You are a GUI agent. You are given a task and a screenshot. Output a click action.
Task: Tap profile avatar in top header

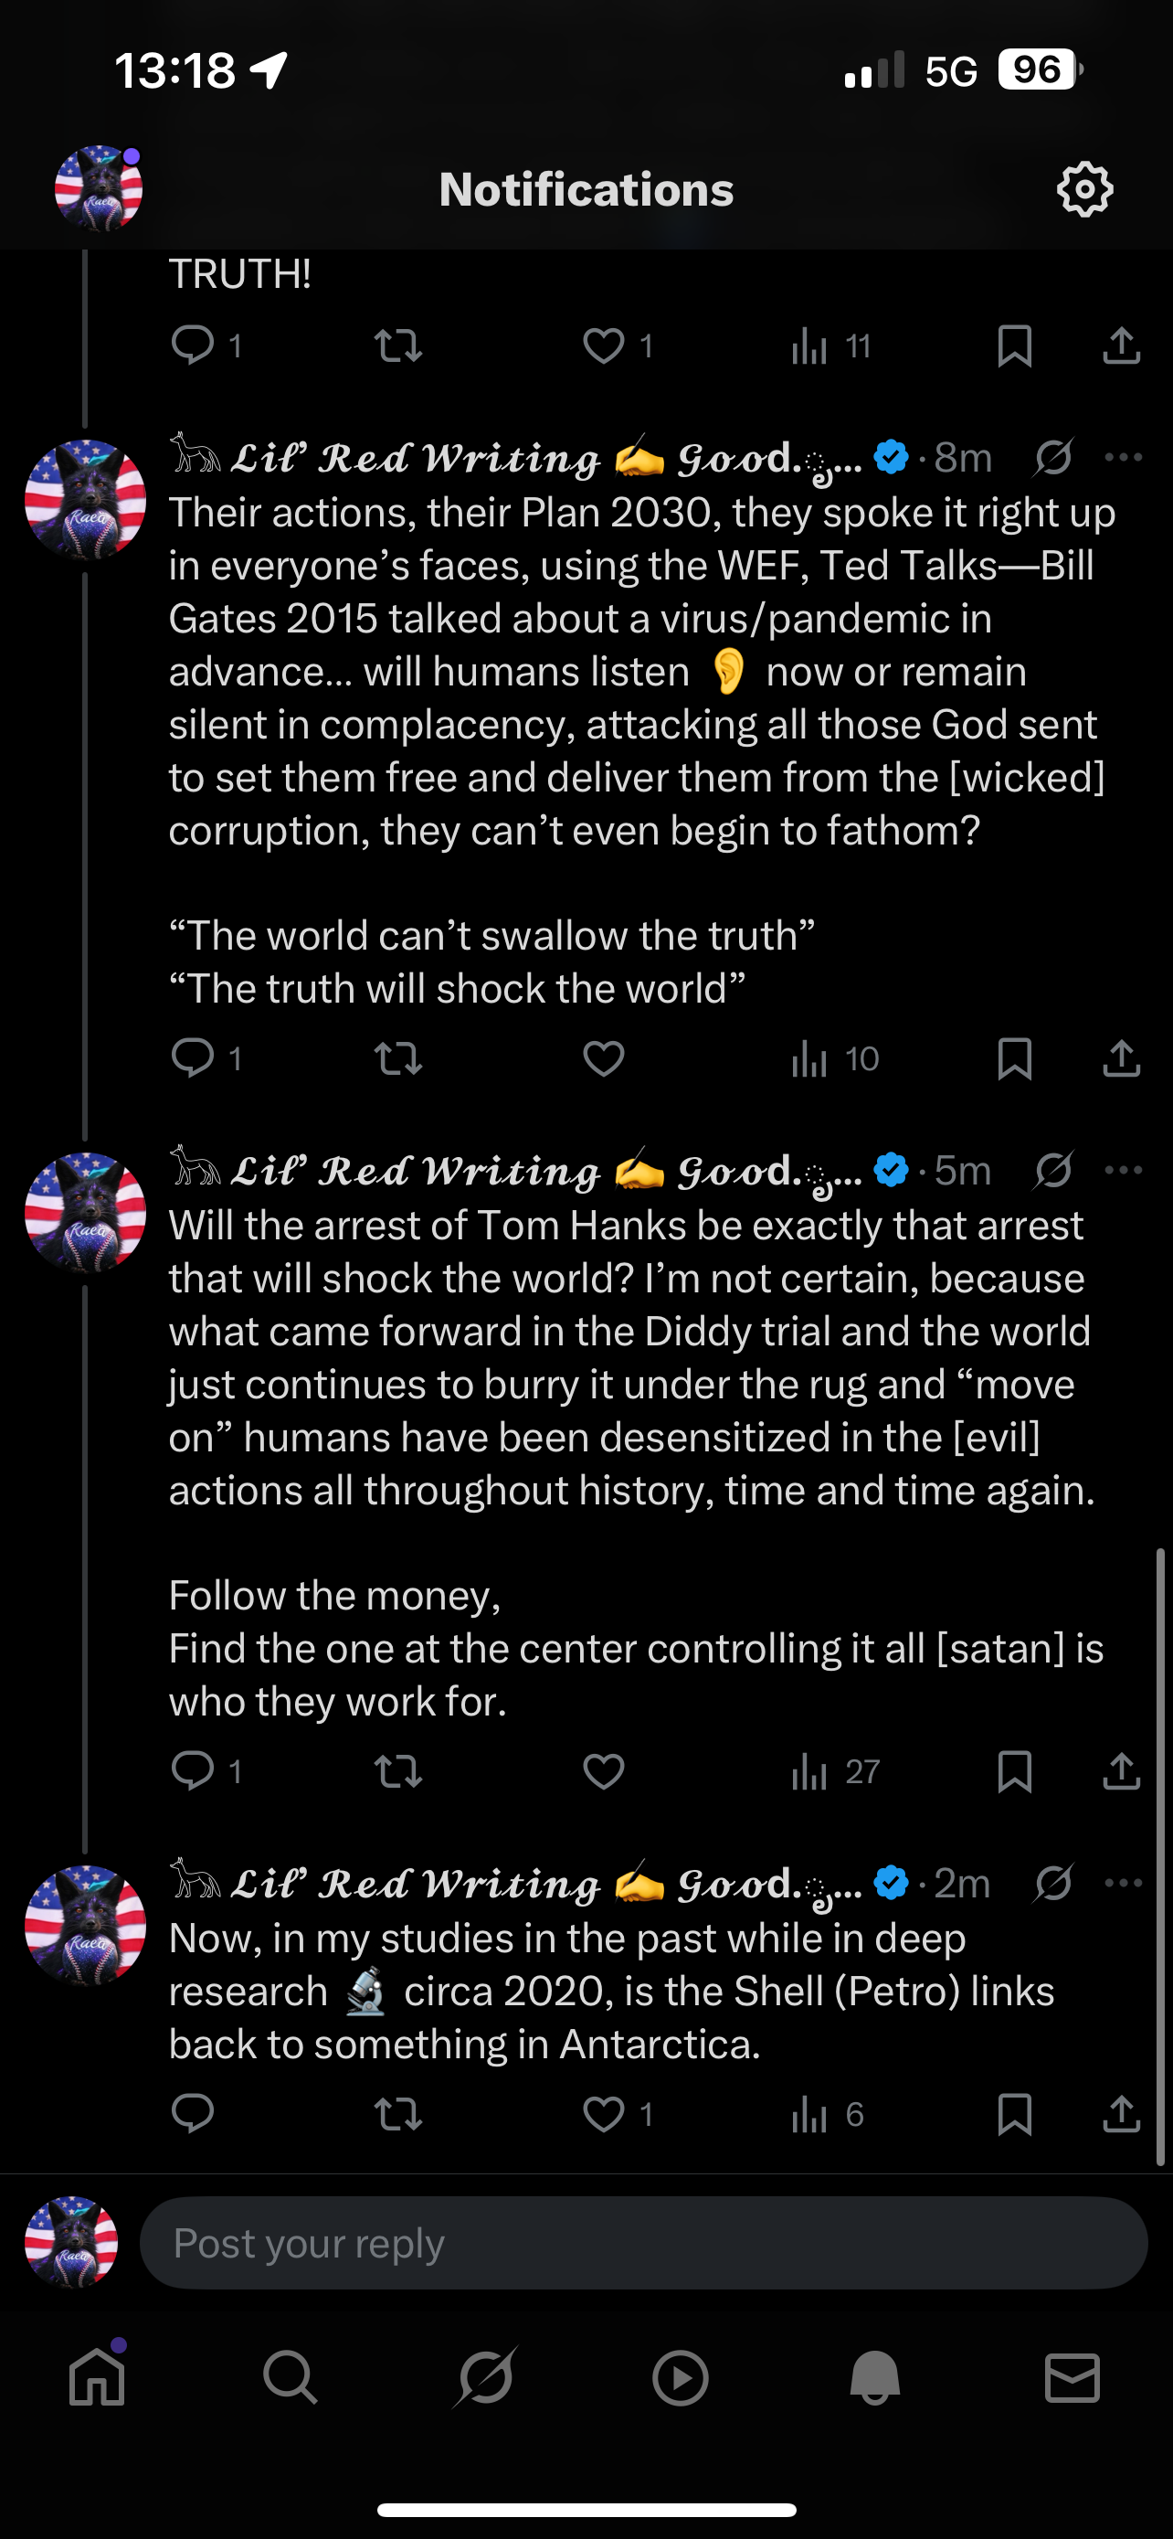click(99, 188)
